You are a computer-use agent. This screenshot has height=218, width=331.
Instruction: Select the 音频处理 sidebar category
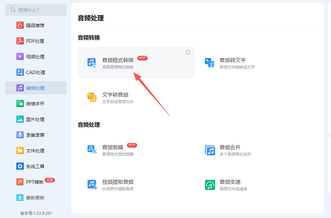coord(36,88)
